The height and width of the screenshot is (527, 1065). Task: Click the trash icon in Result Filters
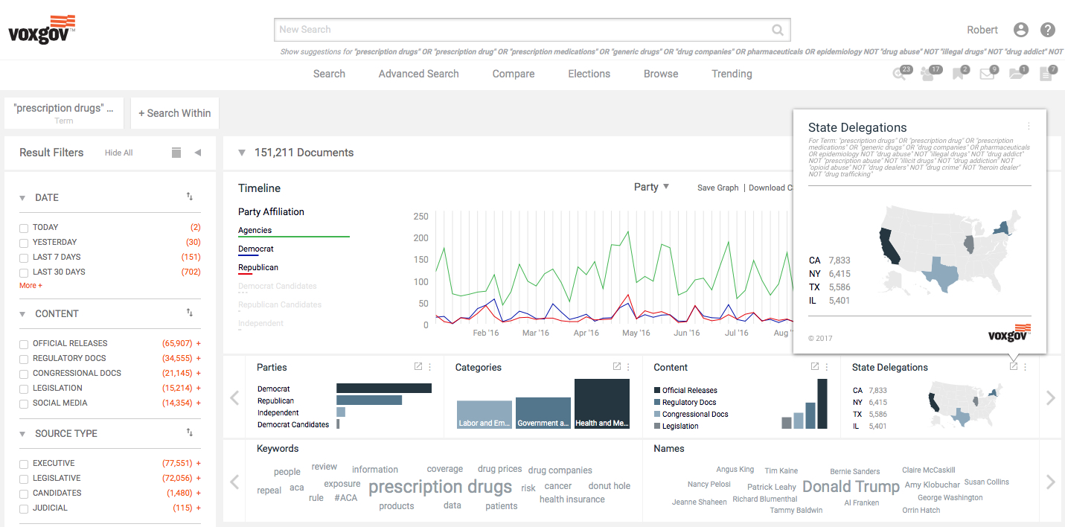coord(176,153)
